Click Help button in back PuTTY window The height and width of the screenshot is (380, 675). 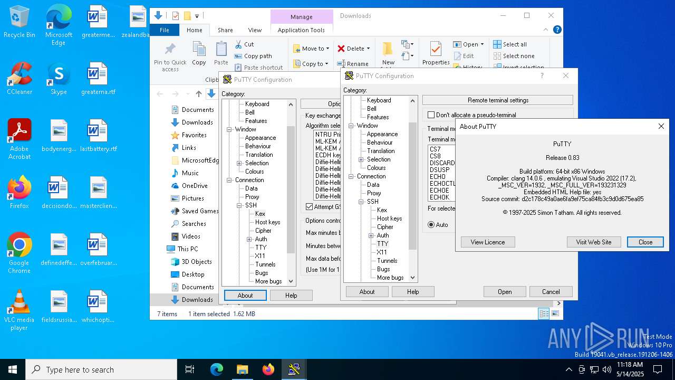291,296
